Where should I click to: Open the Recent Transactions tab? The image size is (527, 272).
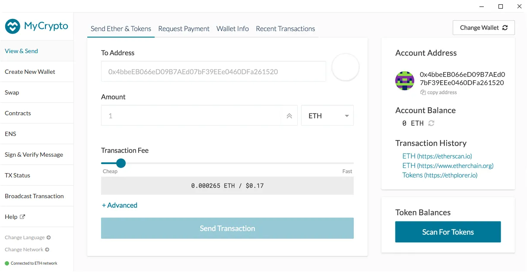285,28
